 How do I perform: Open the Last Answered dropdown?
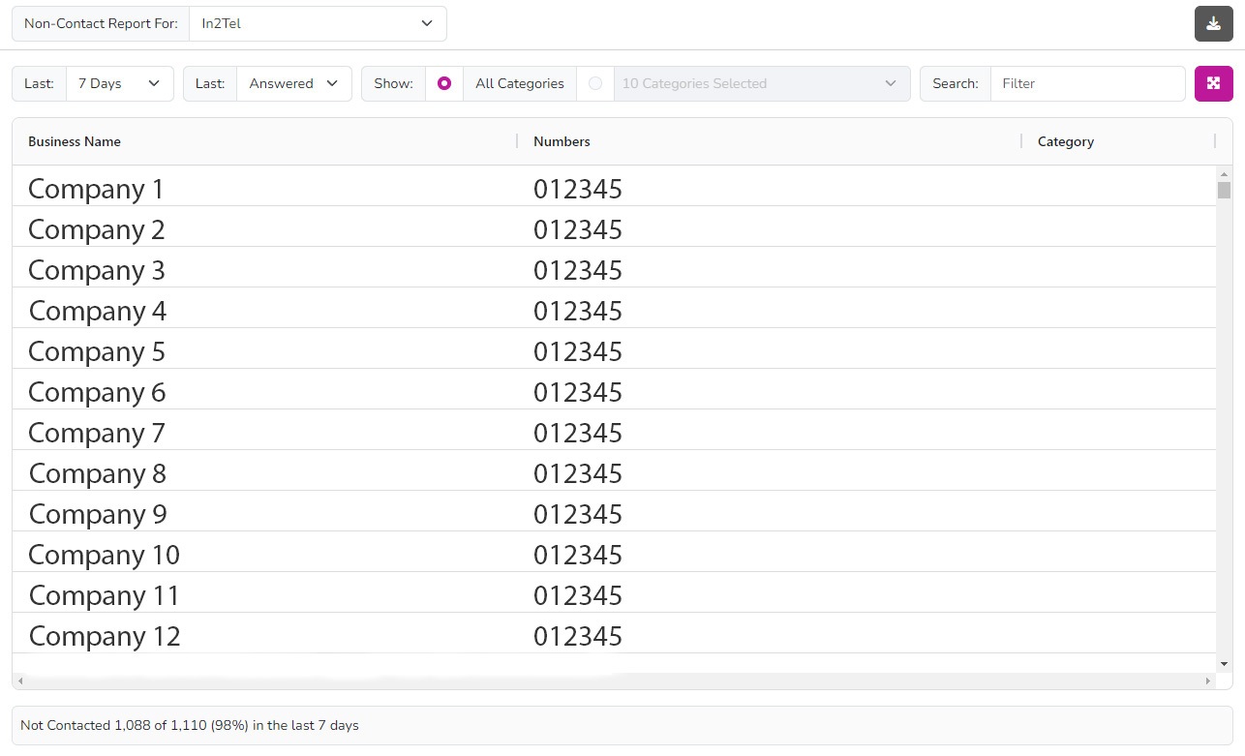pyautogui.click(x=294, y=83)
